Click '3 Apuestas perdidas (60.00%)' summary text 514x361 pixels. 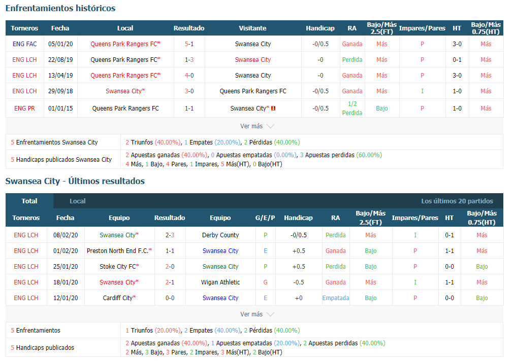pyautogui.click(x=341, y=155)
